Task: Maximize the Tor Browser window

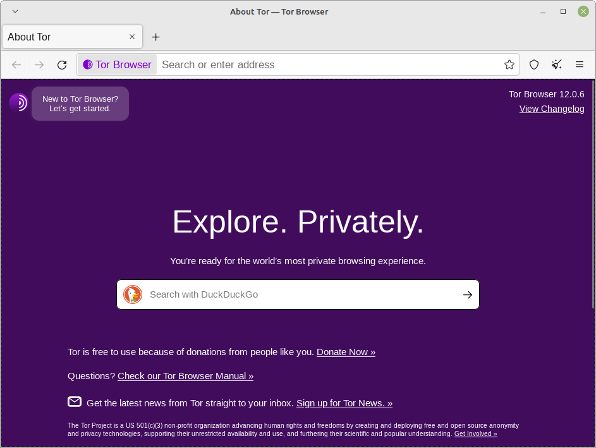Action: point(563,11)
